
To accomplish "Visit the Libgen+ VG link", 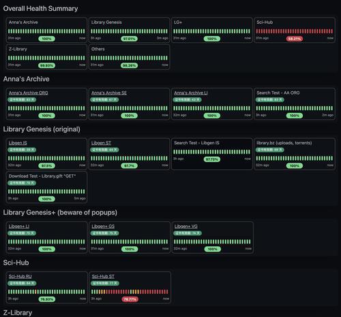I will [x=186, y=227].
